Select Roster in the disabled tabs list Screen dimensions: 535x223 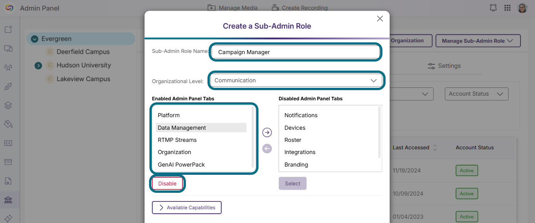coord(293,140)
